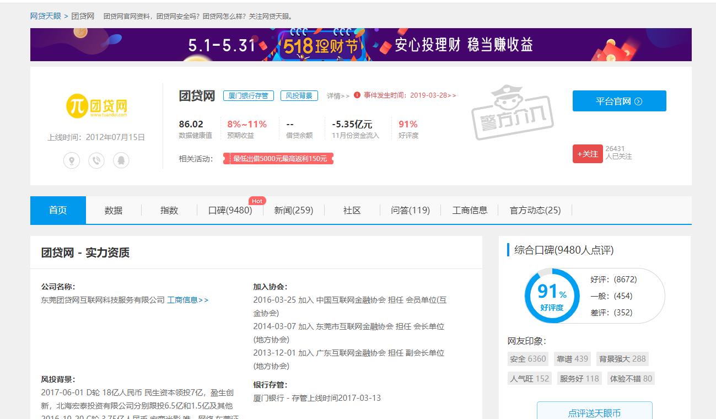The width and height of the screenshot is (716, 419).
Task: Click the location pin icon below the logo
Action: tap(72, 160)
